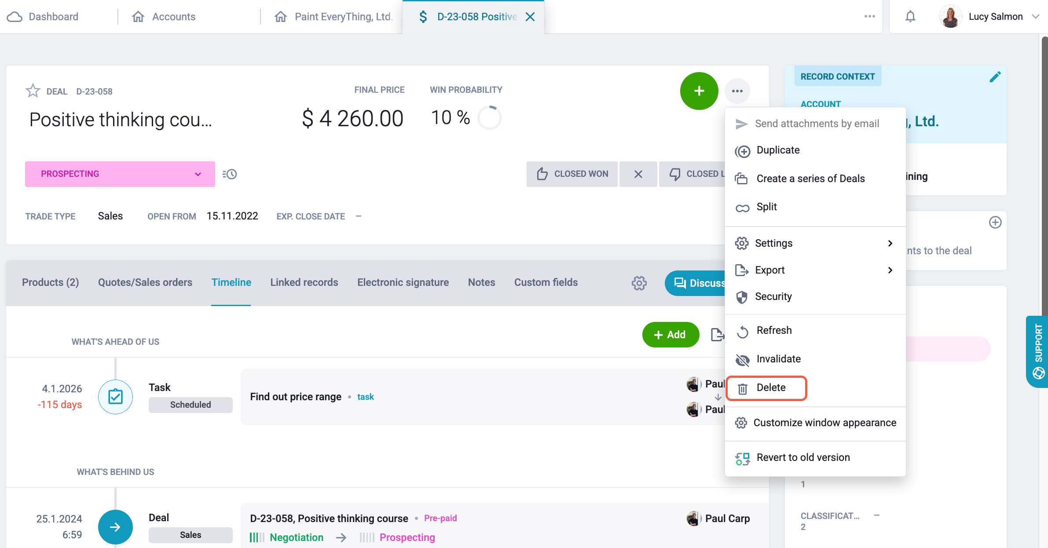The width and height of the screenshot is (1048, 548).
Task: Open the three-dots more actions button in deal header
Action: [x=737, y=91]
